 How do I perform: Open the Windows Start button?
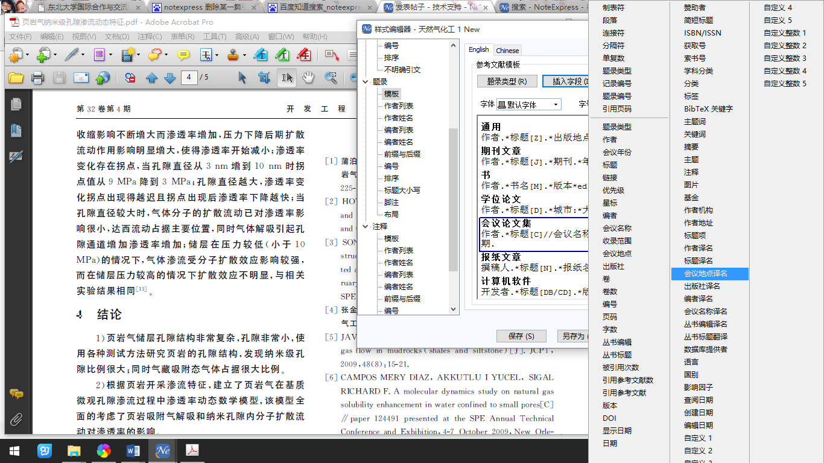pos(14,450)
